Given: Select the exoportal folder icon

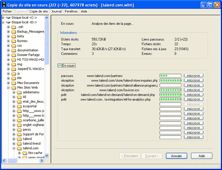Looking at the screenshot, I should pos(19,106).
